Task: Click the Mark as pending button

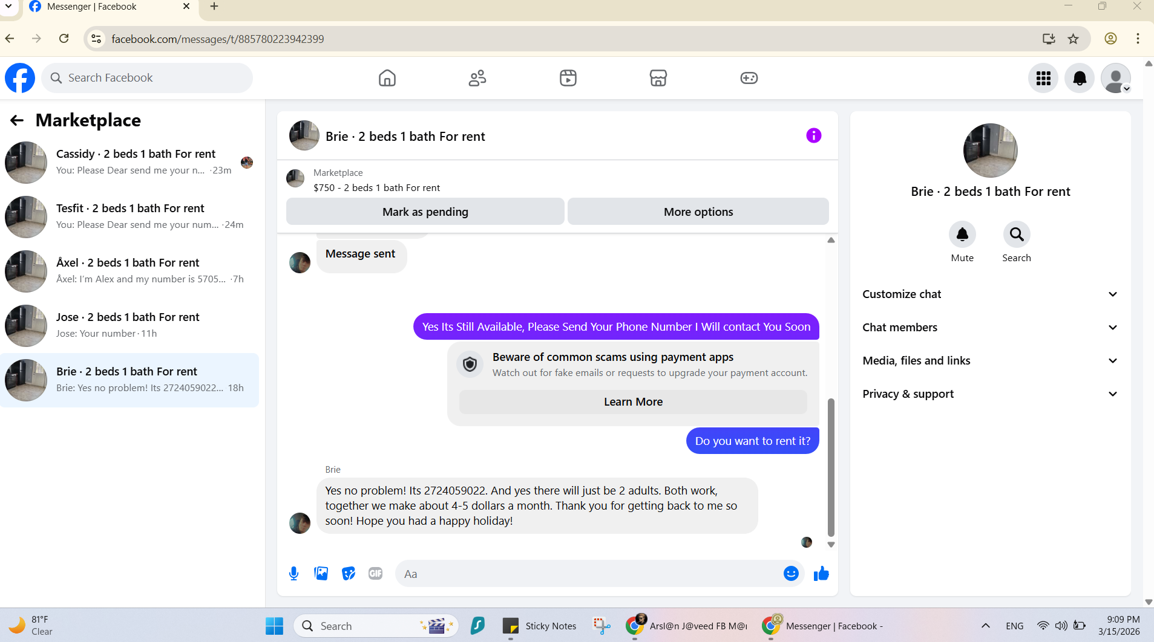Action: pos(425,212)
